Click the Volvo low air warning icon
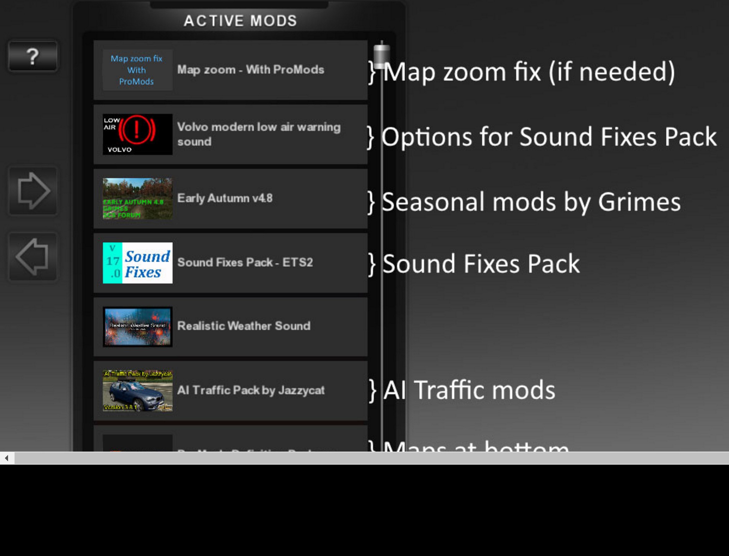729x556 pixels. (137, 134)
